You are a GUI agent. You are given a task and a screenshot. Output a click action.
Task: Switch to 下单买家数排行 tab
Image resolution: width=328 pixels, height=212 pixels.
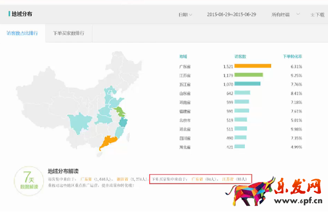69,33
